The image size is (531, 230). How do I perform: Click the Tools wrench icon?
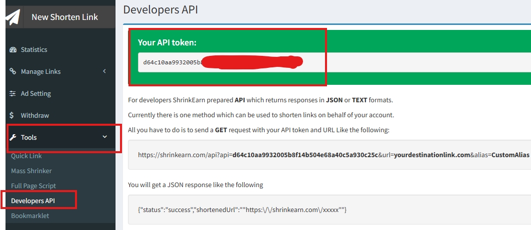coord(13,138)
